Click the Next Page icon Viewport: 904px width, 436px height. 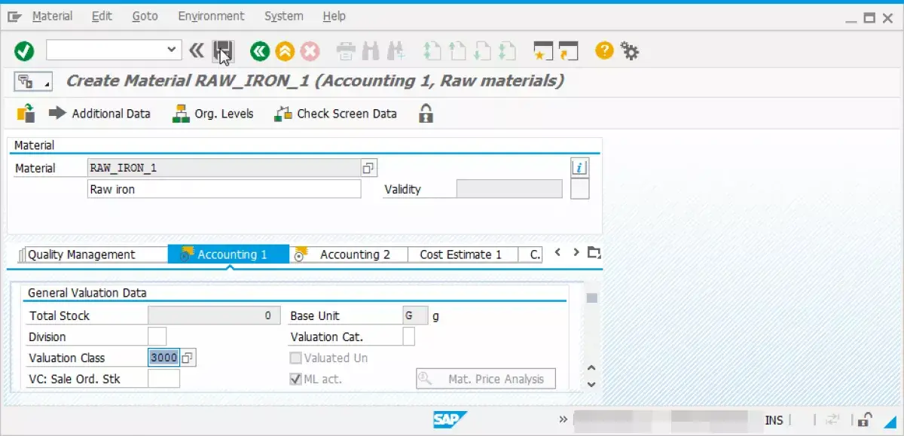point(482,51)
